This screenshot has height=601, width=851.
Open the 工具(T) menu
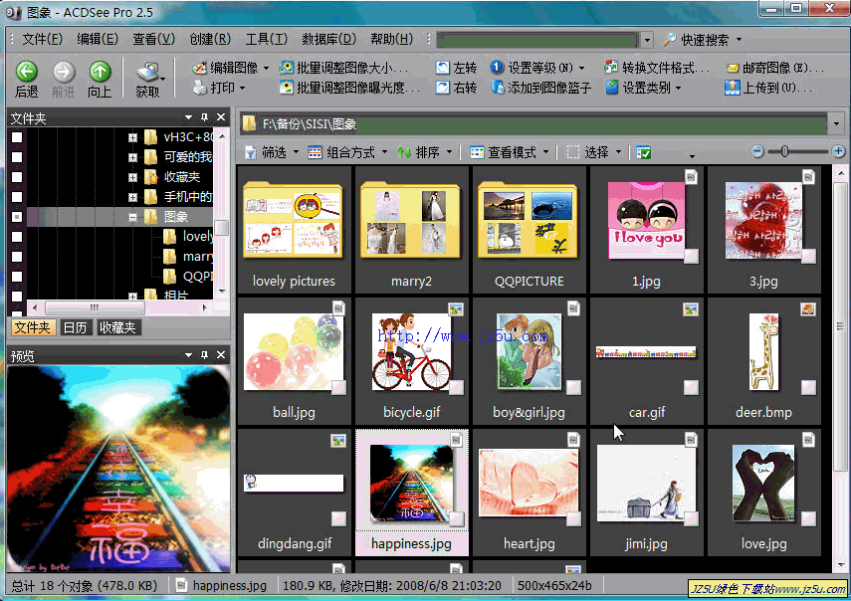(266, 40)
